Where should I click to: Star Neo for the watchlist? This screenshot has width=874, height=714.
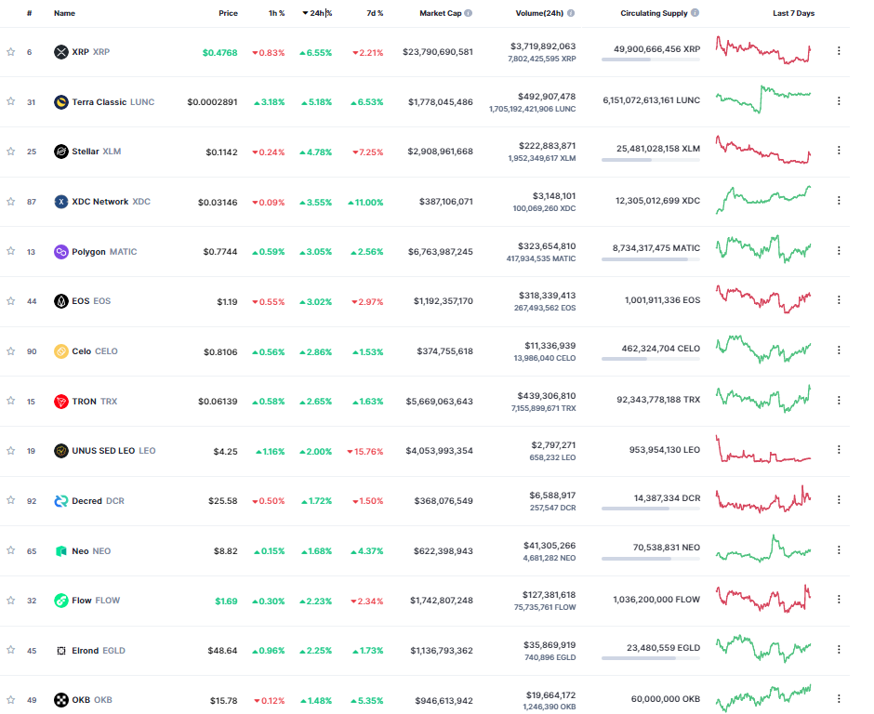point(10,550)
